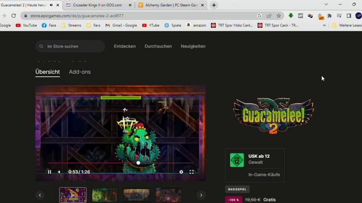
Task: Open the screen cast extension icon
Action: point(300,16)
